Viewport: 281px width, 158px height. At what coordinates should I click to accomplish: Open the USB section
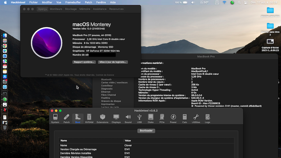[x=139, y=119]
